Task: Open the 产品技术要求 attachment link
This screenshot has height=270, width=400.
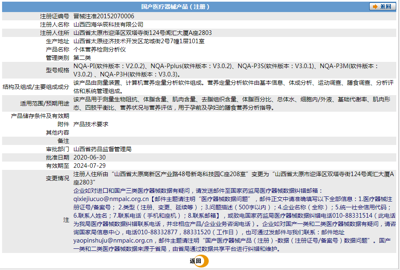Action: point(91,124)
